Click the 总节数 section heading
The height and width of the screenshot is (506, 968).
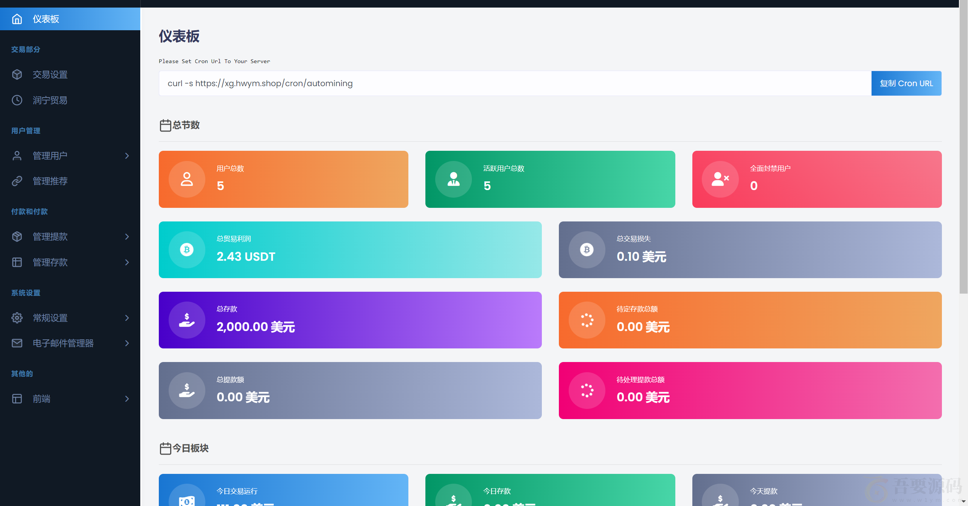(186, 125)
